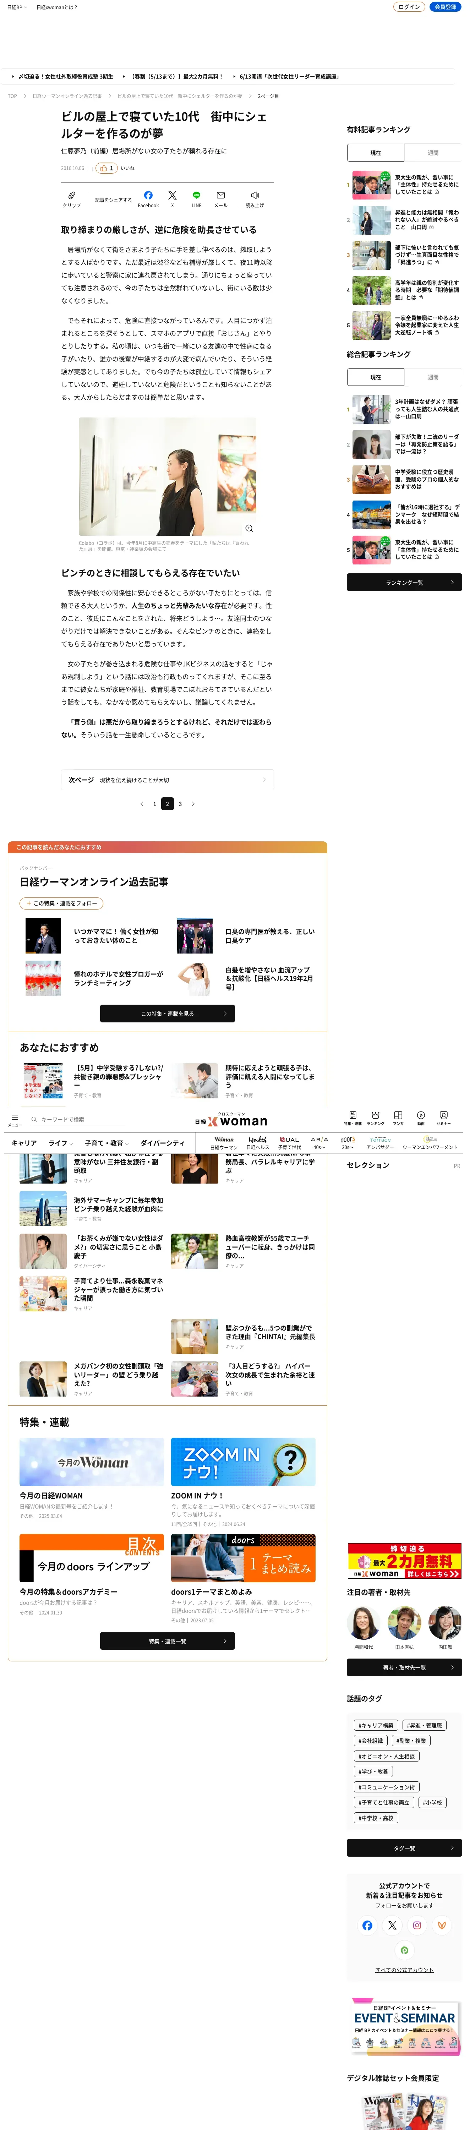470x2130 pixels.
Task: Expand the 子育て・教育 menu dropdown
Action: click(107, 1143)
